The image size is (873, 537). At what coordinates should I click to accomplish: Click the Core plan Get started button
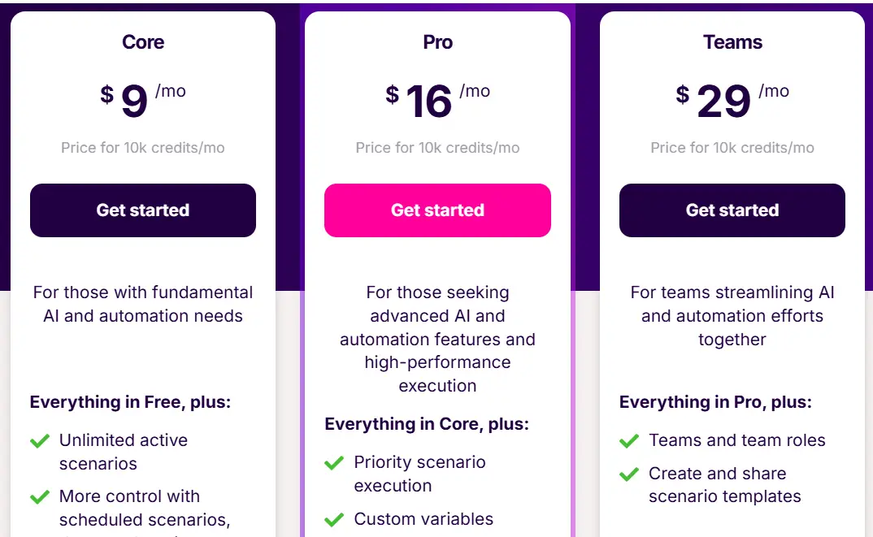coord(143,210)
